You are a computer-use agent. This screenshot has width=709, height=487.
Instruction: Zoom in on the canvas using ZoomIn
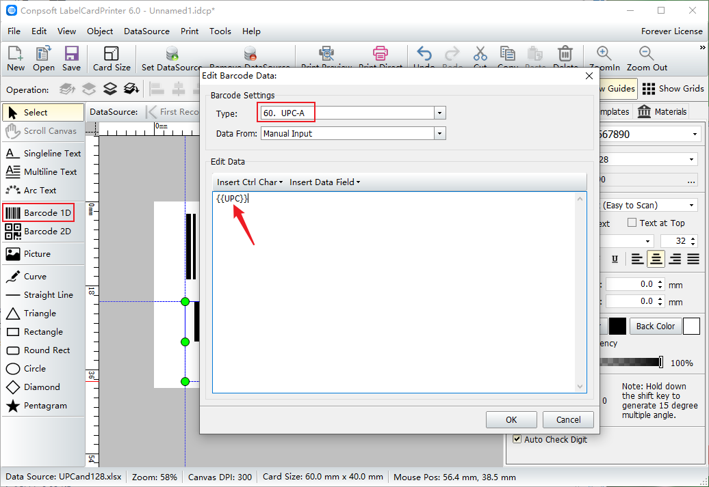point(604,58)
